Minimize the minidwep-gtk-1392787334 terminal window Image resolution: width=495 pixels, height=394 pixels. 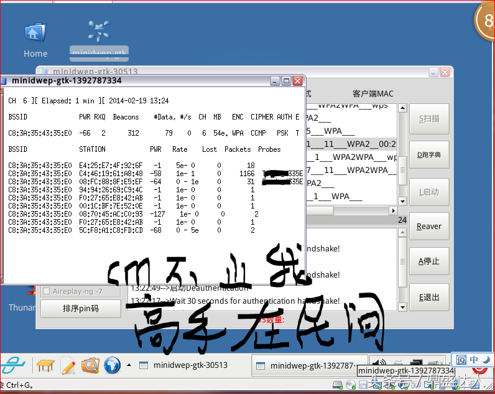(x=275, y=81)
